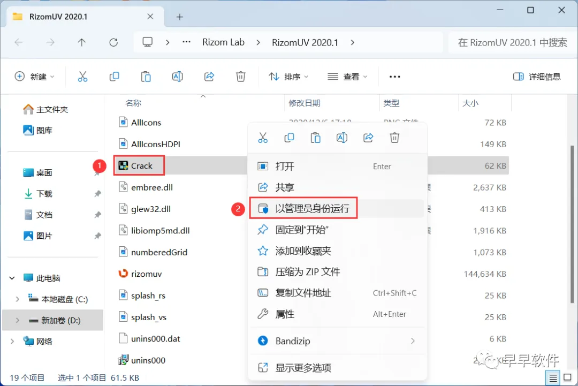Image resolution: width=578 pixels, height=386 pixels.
Task: Click the Rename icon in the context menu
Action: [x=341, y=138]
